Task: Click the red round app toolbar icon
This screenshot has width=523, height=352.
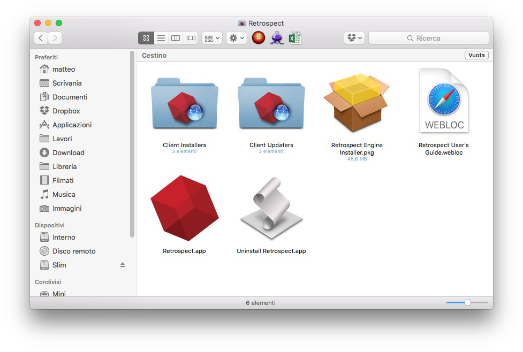Action: (259, 37)
